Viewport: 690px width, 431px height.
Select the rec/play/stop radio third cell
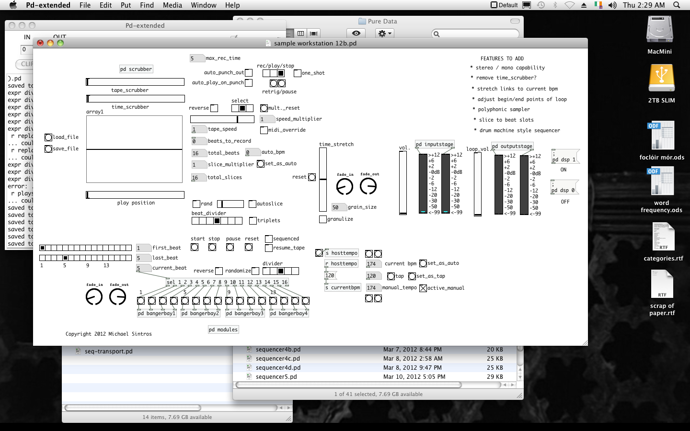(x=281, y=73)
